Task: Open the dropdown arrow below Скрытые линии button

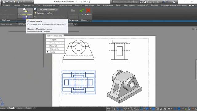Action: [25, 17]
